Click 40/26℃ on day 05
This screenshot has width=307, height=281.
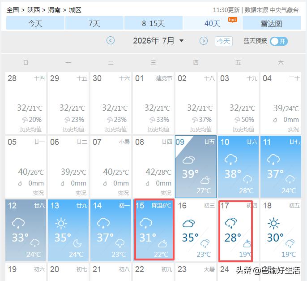[31, 172]
